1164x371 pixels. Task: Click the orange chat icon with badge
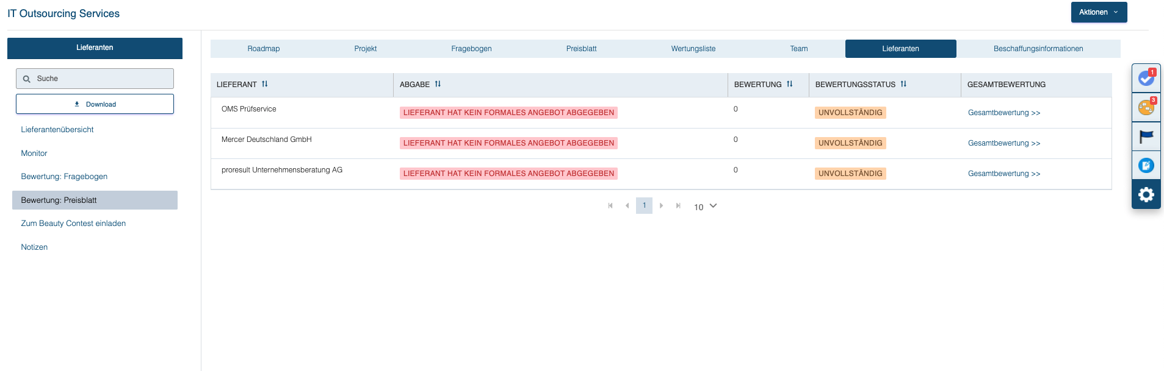coord(1146,107)
